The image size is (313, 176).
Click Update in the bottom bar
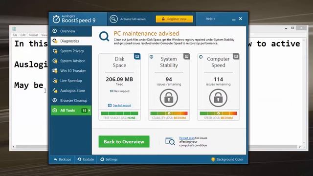[86, 159]
